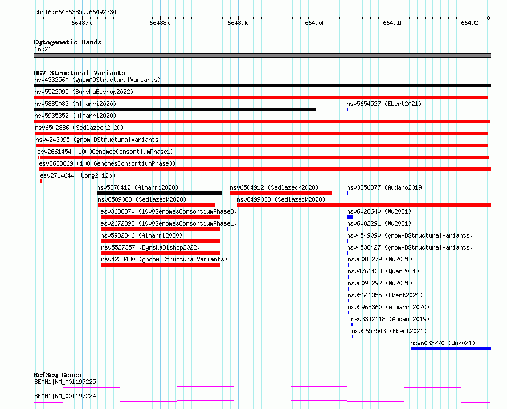
Task: Open the nsv6088279 Wu2021 label
Action: click(x=381, y=259)
